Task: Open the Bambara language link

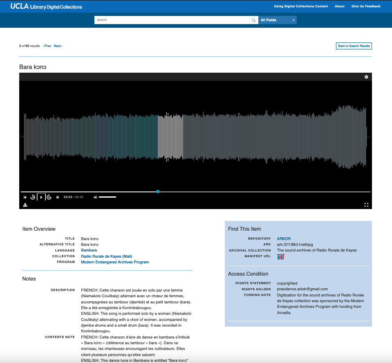Action: pos(89,250)
